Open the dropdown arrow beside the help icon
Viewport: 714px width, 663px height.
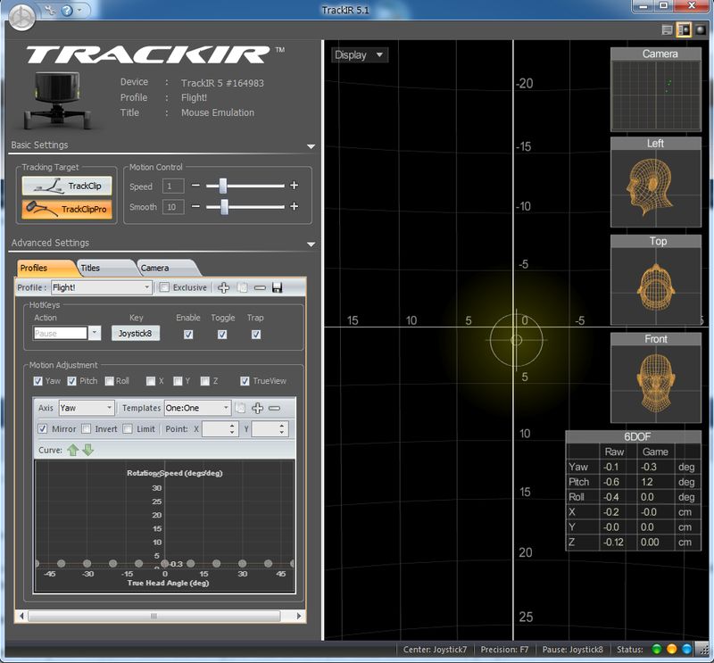(79, 10)
